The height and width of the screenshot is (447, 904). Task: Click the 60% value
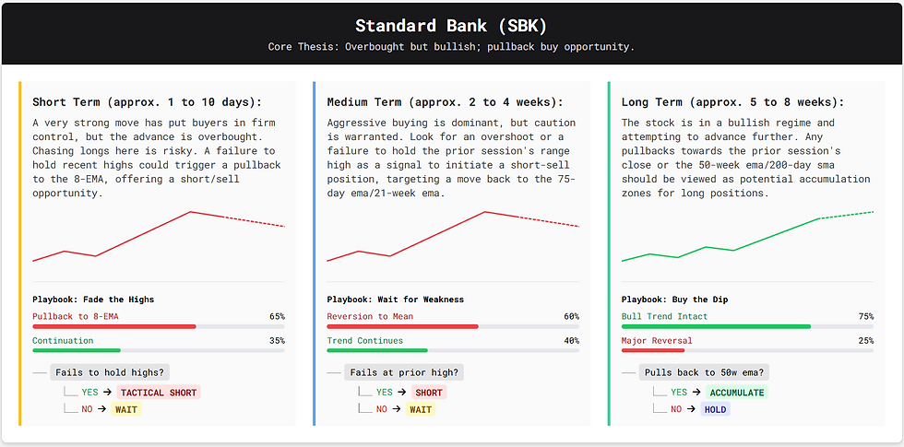tap(571, 316)
